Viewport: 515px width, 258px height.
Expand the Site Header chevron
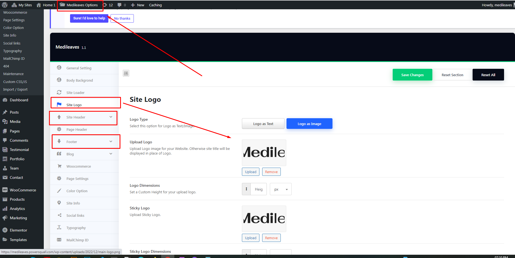pyautogui.click(x=111, y=117)
